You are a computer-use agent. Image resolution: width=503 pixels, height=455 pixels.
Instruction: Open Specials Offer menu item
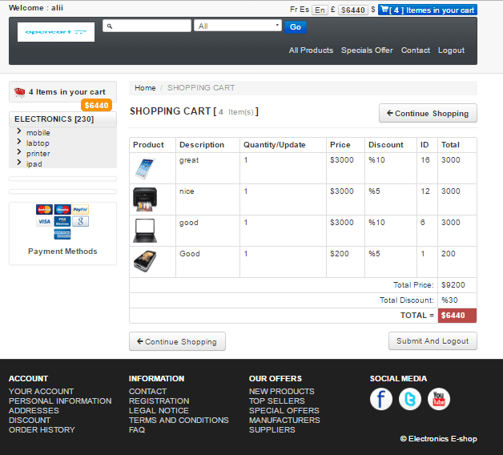pyautogui.click(x=367, y=50)
